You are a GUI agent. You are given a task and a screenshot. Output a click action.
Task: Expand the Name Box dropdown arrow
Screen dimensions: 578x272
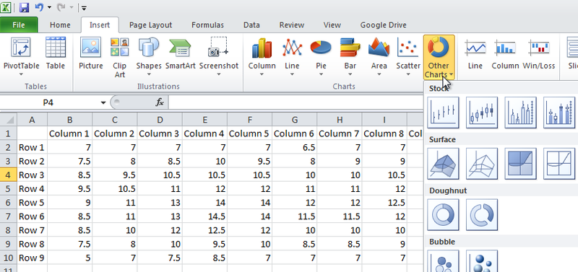pyautogui.click(x=103, y=102)
